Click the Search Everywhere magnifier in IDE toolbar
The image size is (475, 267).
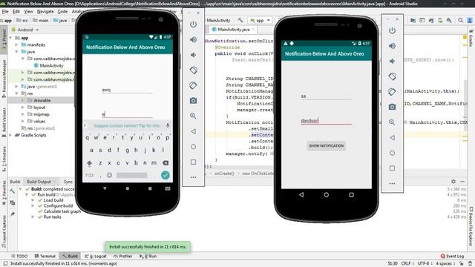460,20
